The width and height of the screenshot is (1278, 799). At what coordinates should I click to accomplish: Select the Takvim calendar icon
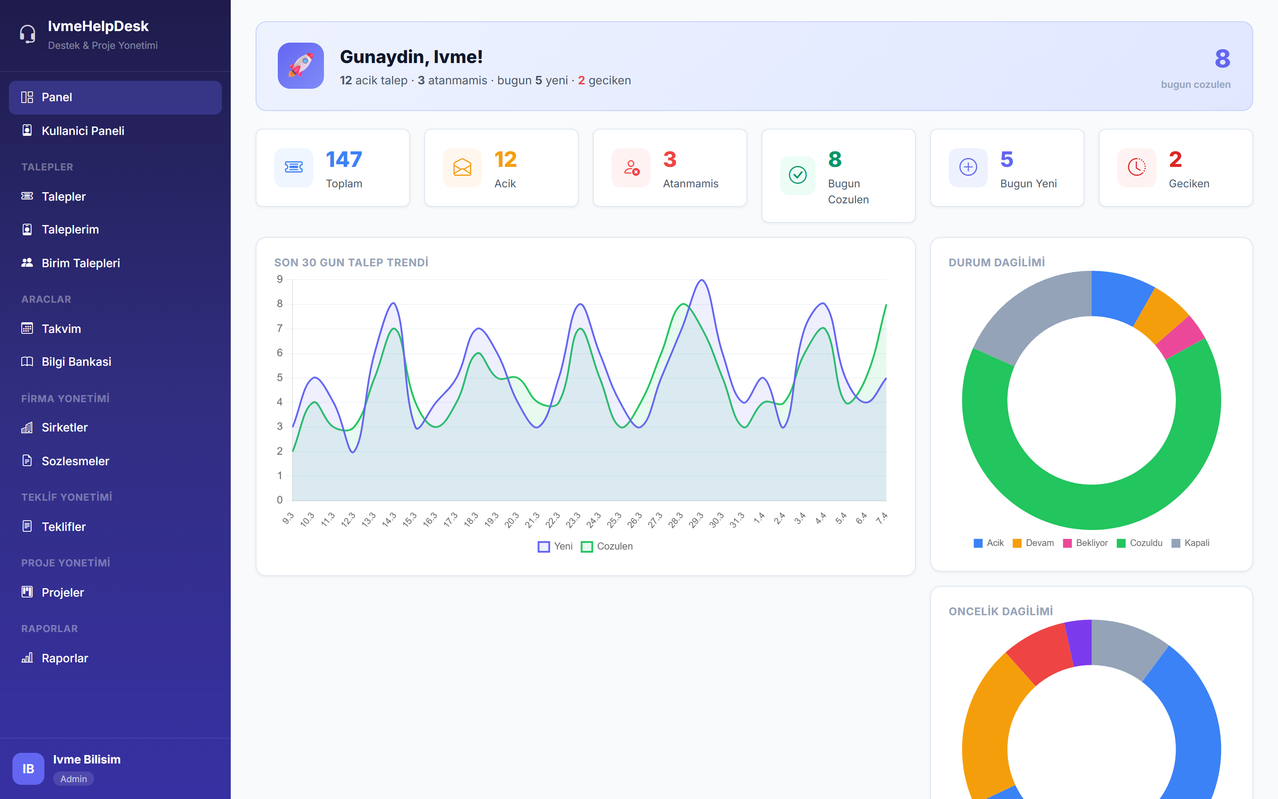(27, 328)
